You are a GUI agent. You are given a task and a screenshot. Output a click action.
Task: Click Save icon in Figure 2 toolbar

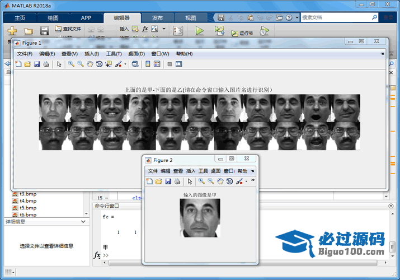[x=168, y=181]
